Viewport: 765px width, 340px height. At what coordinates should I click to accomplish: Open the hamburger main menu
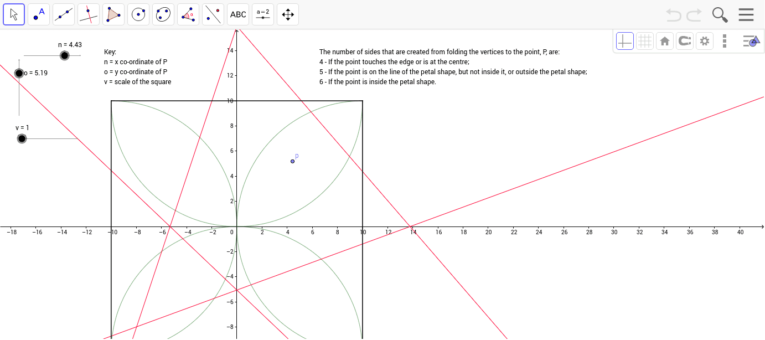[746, 14]
